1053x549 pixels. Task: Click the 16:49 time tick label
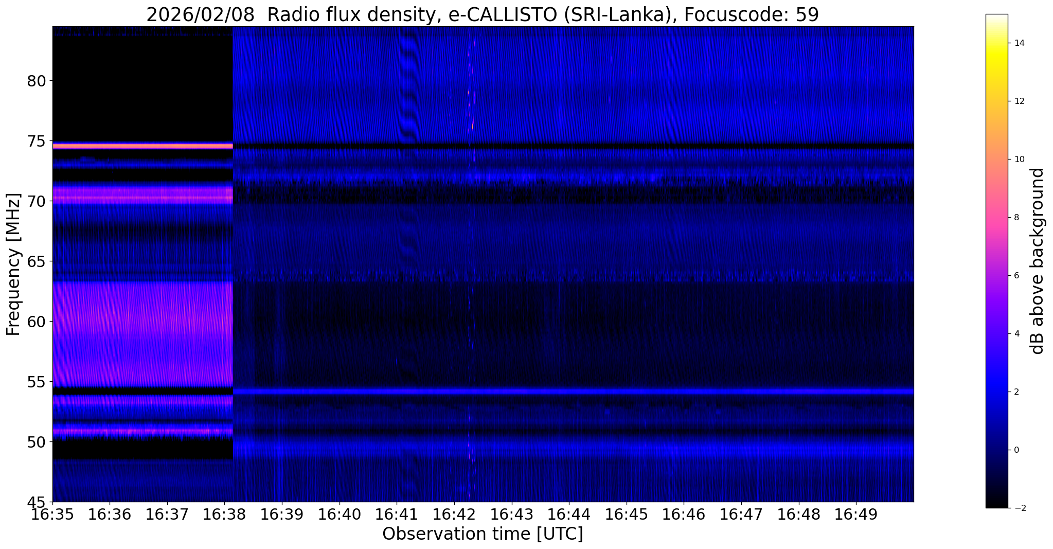click(x=856, y=513)
